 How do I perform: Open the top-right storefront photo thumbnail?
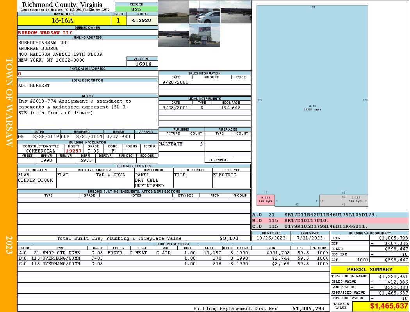point(236,12)
